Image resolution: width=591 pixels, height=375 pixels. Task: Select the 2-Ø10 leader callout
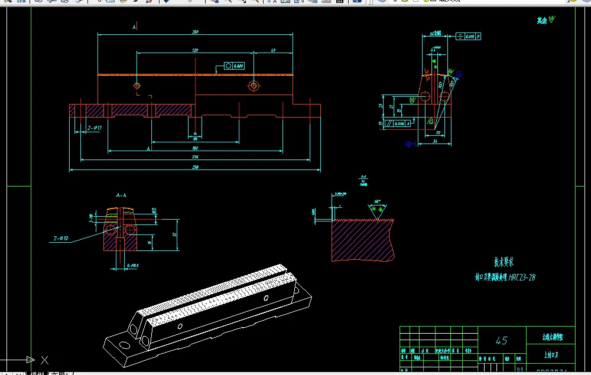pyautogui.click(x=61, y=239)
